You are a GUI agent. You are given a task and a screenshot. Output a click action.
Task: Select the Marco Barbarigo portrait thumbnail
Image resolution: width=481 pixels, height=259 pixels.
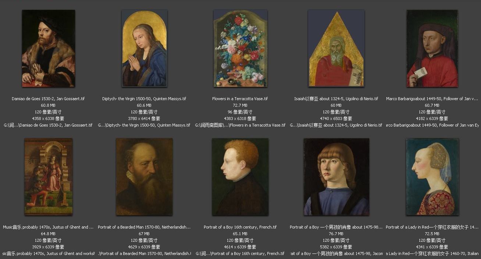coord(432,48)
